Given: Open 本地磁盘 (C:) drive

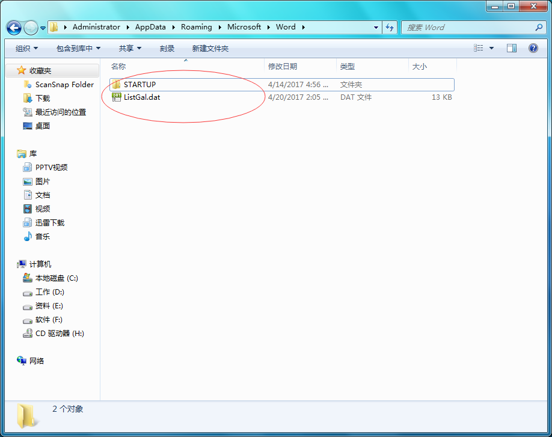Looking at the screenshot, I should pyautogui.click(x=57, y=278).
